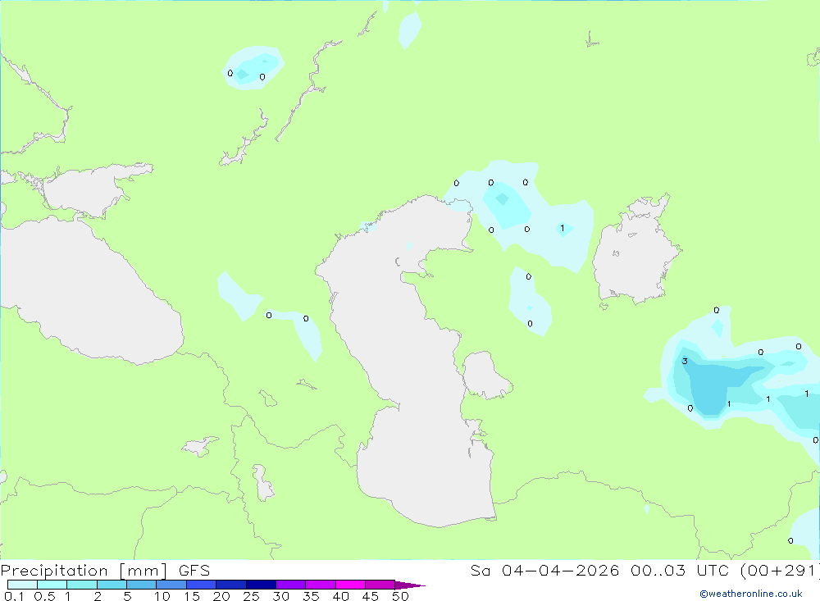The height and width of the screenshot is (601, 820).
Task: Select the '25' legend scale label
Action: coord(252,596)
